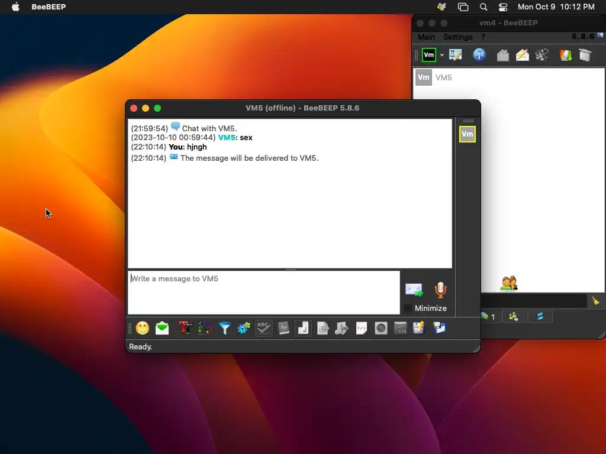Switch to the chats tab showing 1
The image size is (606, 454).
pos(491,317)
